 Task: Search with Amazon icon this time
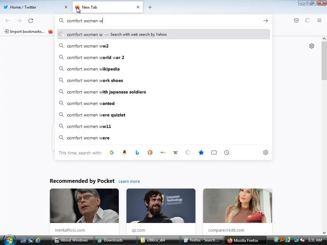(125, 153)
